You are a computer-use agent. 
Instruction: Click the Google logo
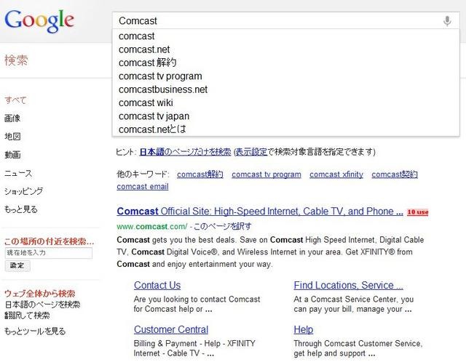39,21
